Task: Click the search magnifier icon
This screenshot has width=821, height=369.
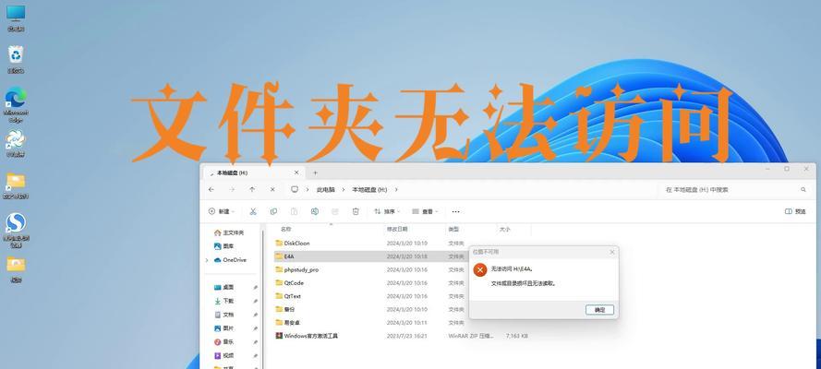Action: (803, 190)
